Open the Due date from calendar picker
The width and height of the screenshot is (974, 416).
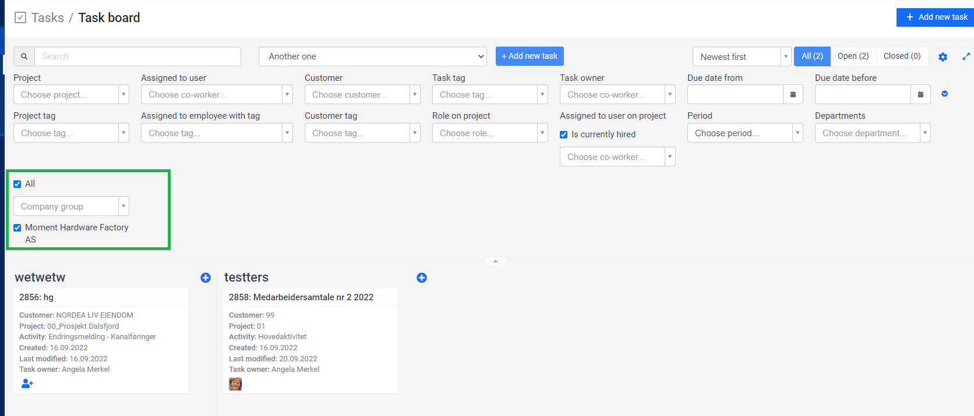click(x=793, y=94)
